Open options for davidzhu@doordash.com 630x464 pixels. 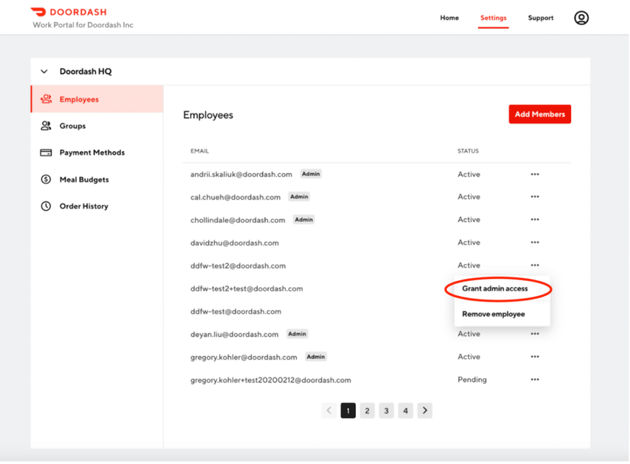point(535,242)
